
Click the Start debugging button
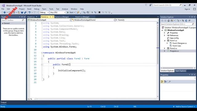pyautogui.click(x=71, y=12)
